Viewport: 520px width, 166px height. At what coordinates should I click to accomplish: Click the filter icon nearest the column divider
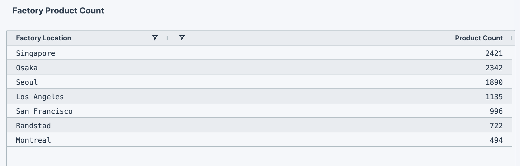click(182, 38)
